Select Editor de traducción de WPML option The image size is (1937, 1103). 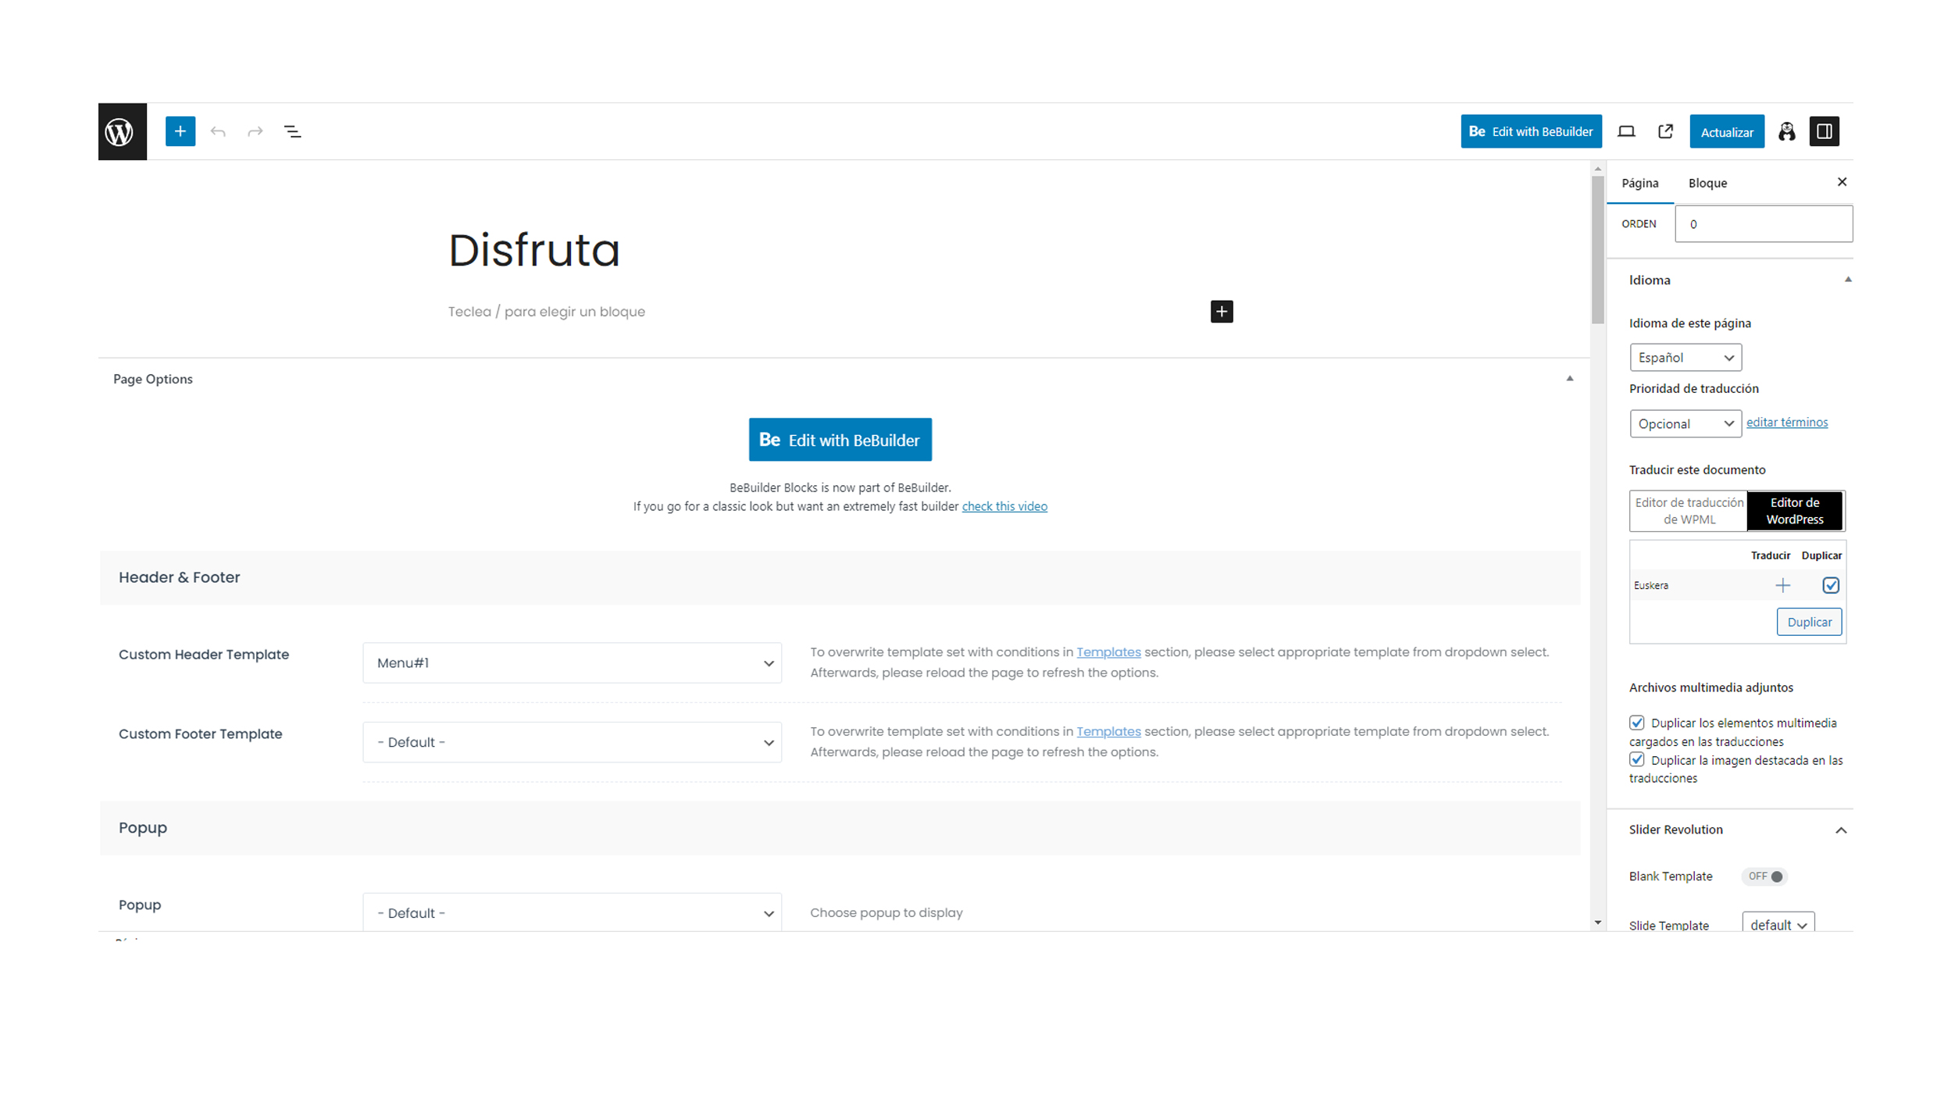(1689, 511)
